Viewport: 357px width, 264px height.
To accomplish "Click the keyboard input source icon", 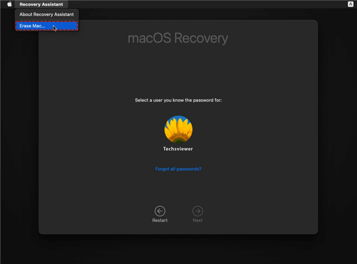I will click(x=351, y=4).
